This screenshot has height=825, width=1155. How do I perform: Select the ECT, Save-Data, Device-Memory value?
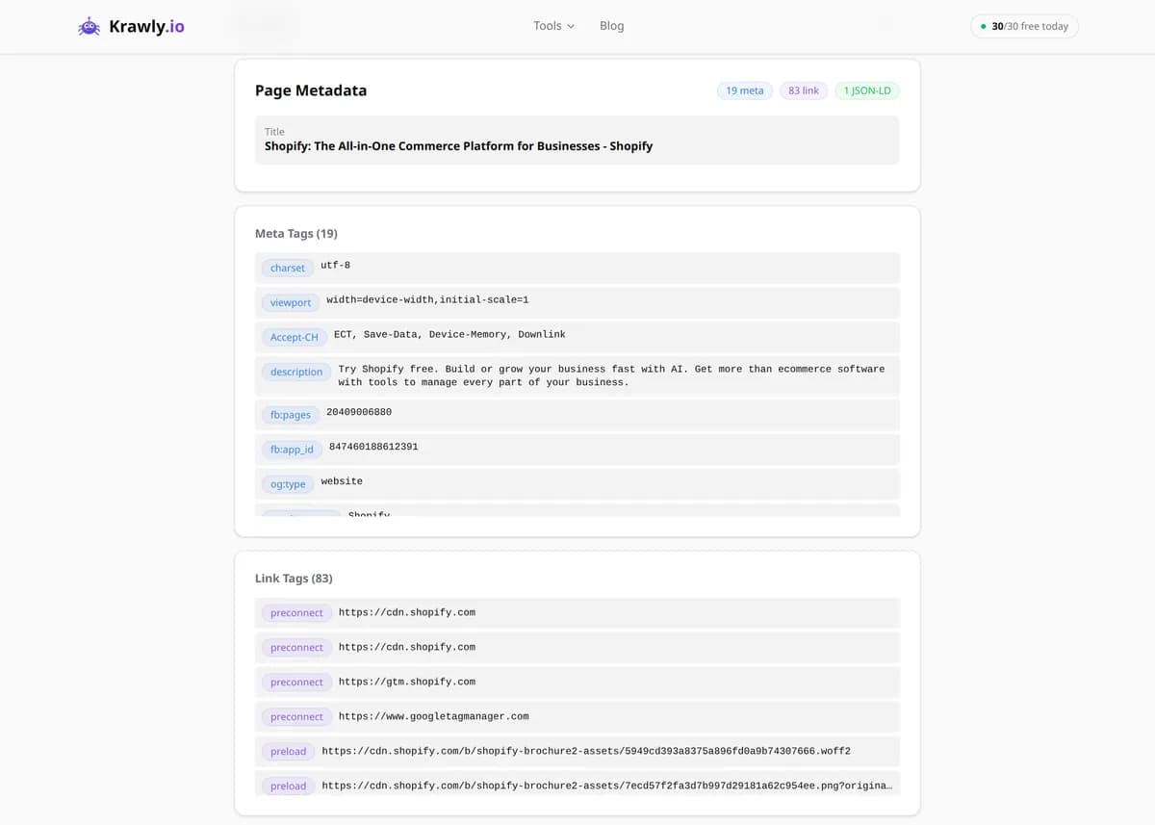(449, 334)
